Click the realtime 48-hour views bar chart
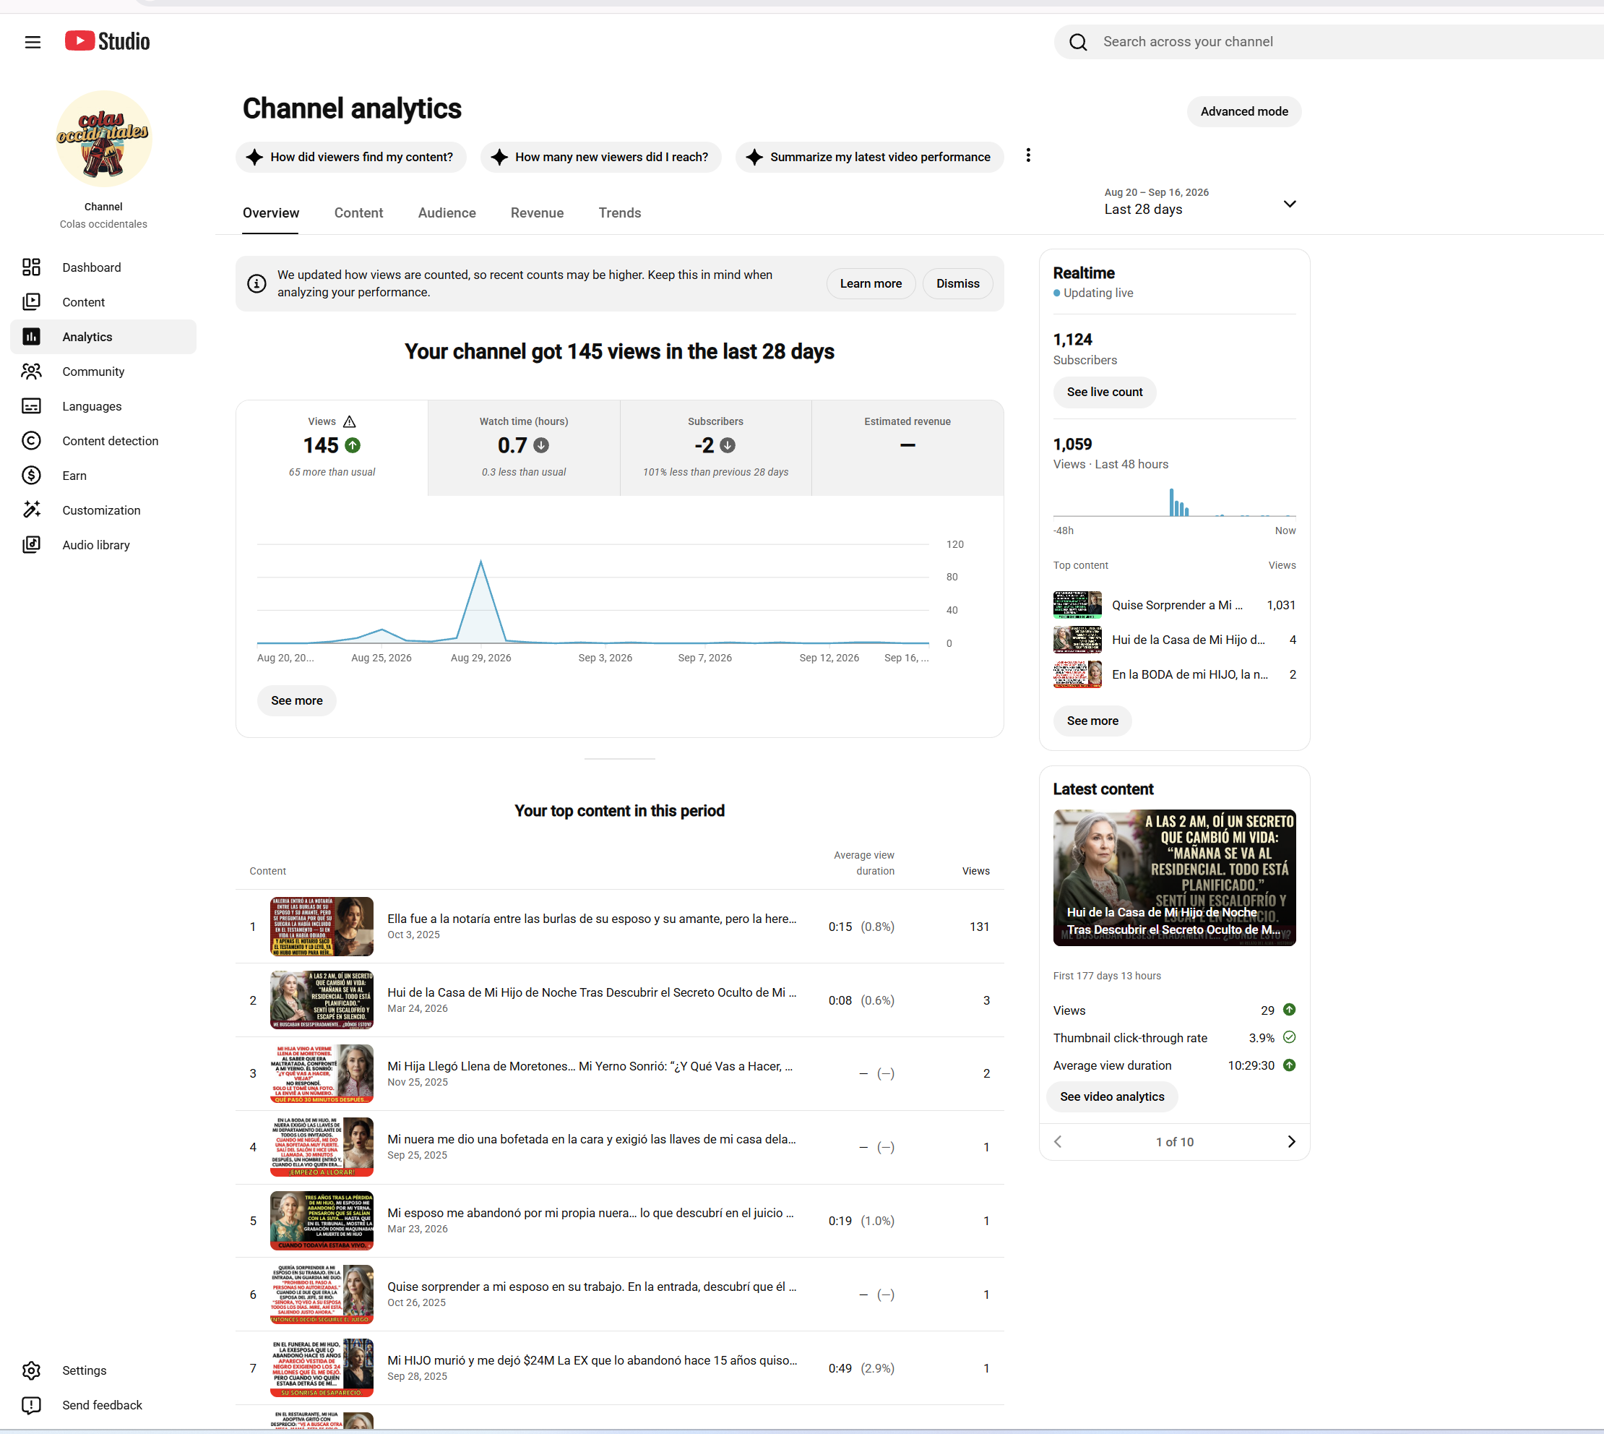Viewport: 1604px width, 1434px height. tap(1174, 502)
